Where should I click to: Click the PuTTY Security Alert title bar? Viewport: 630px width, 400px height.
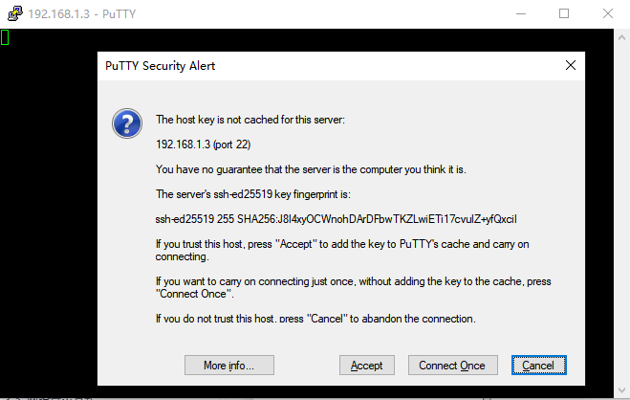330,66
